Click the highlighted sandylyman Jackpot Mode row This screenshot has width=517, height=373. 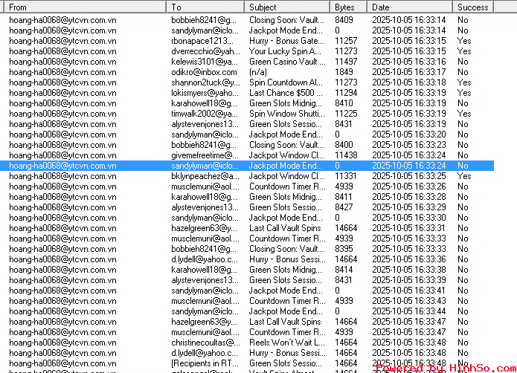[205, 166]
